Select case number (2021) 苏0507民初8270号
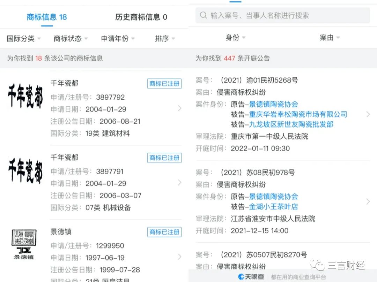Screen dimensions: 377x282 264,255
